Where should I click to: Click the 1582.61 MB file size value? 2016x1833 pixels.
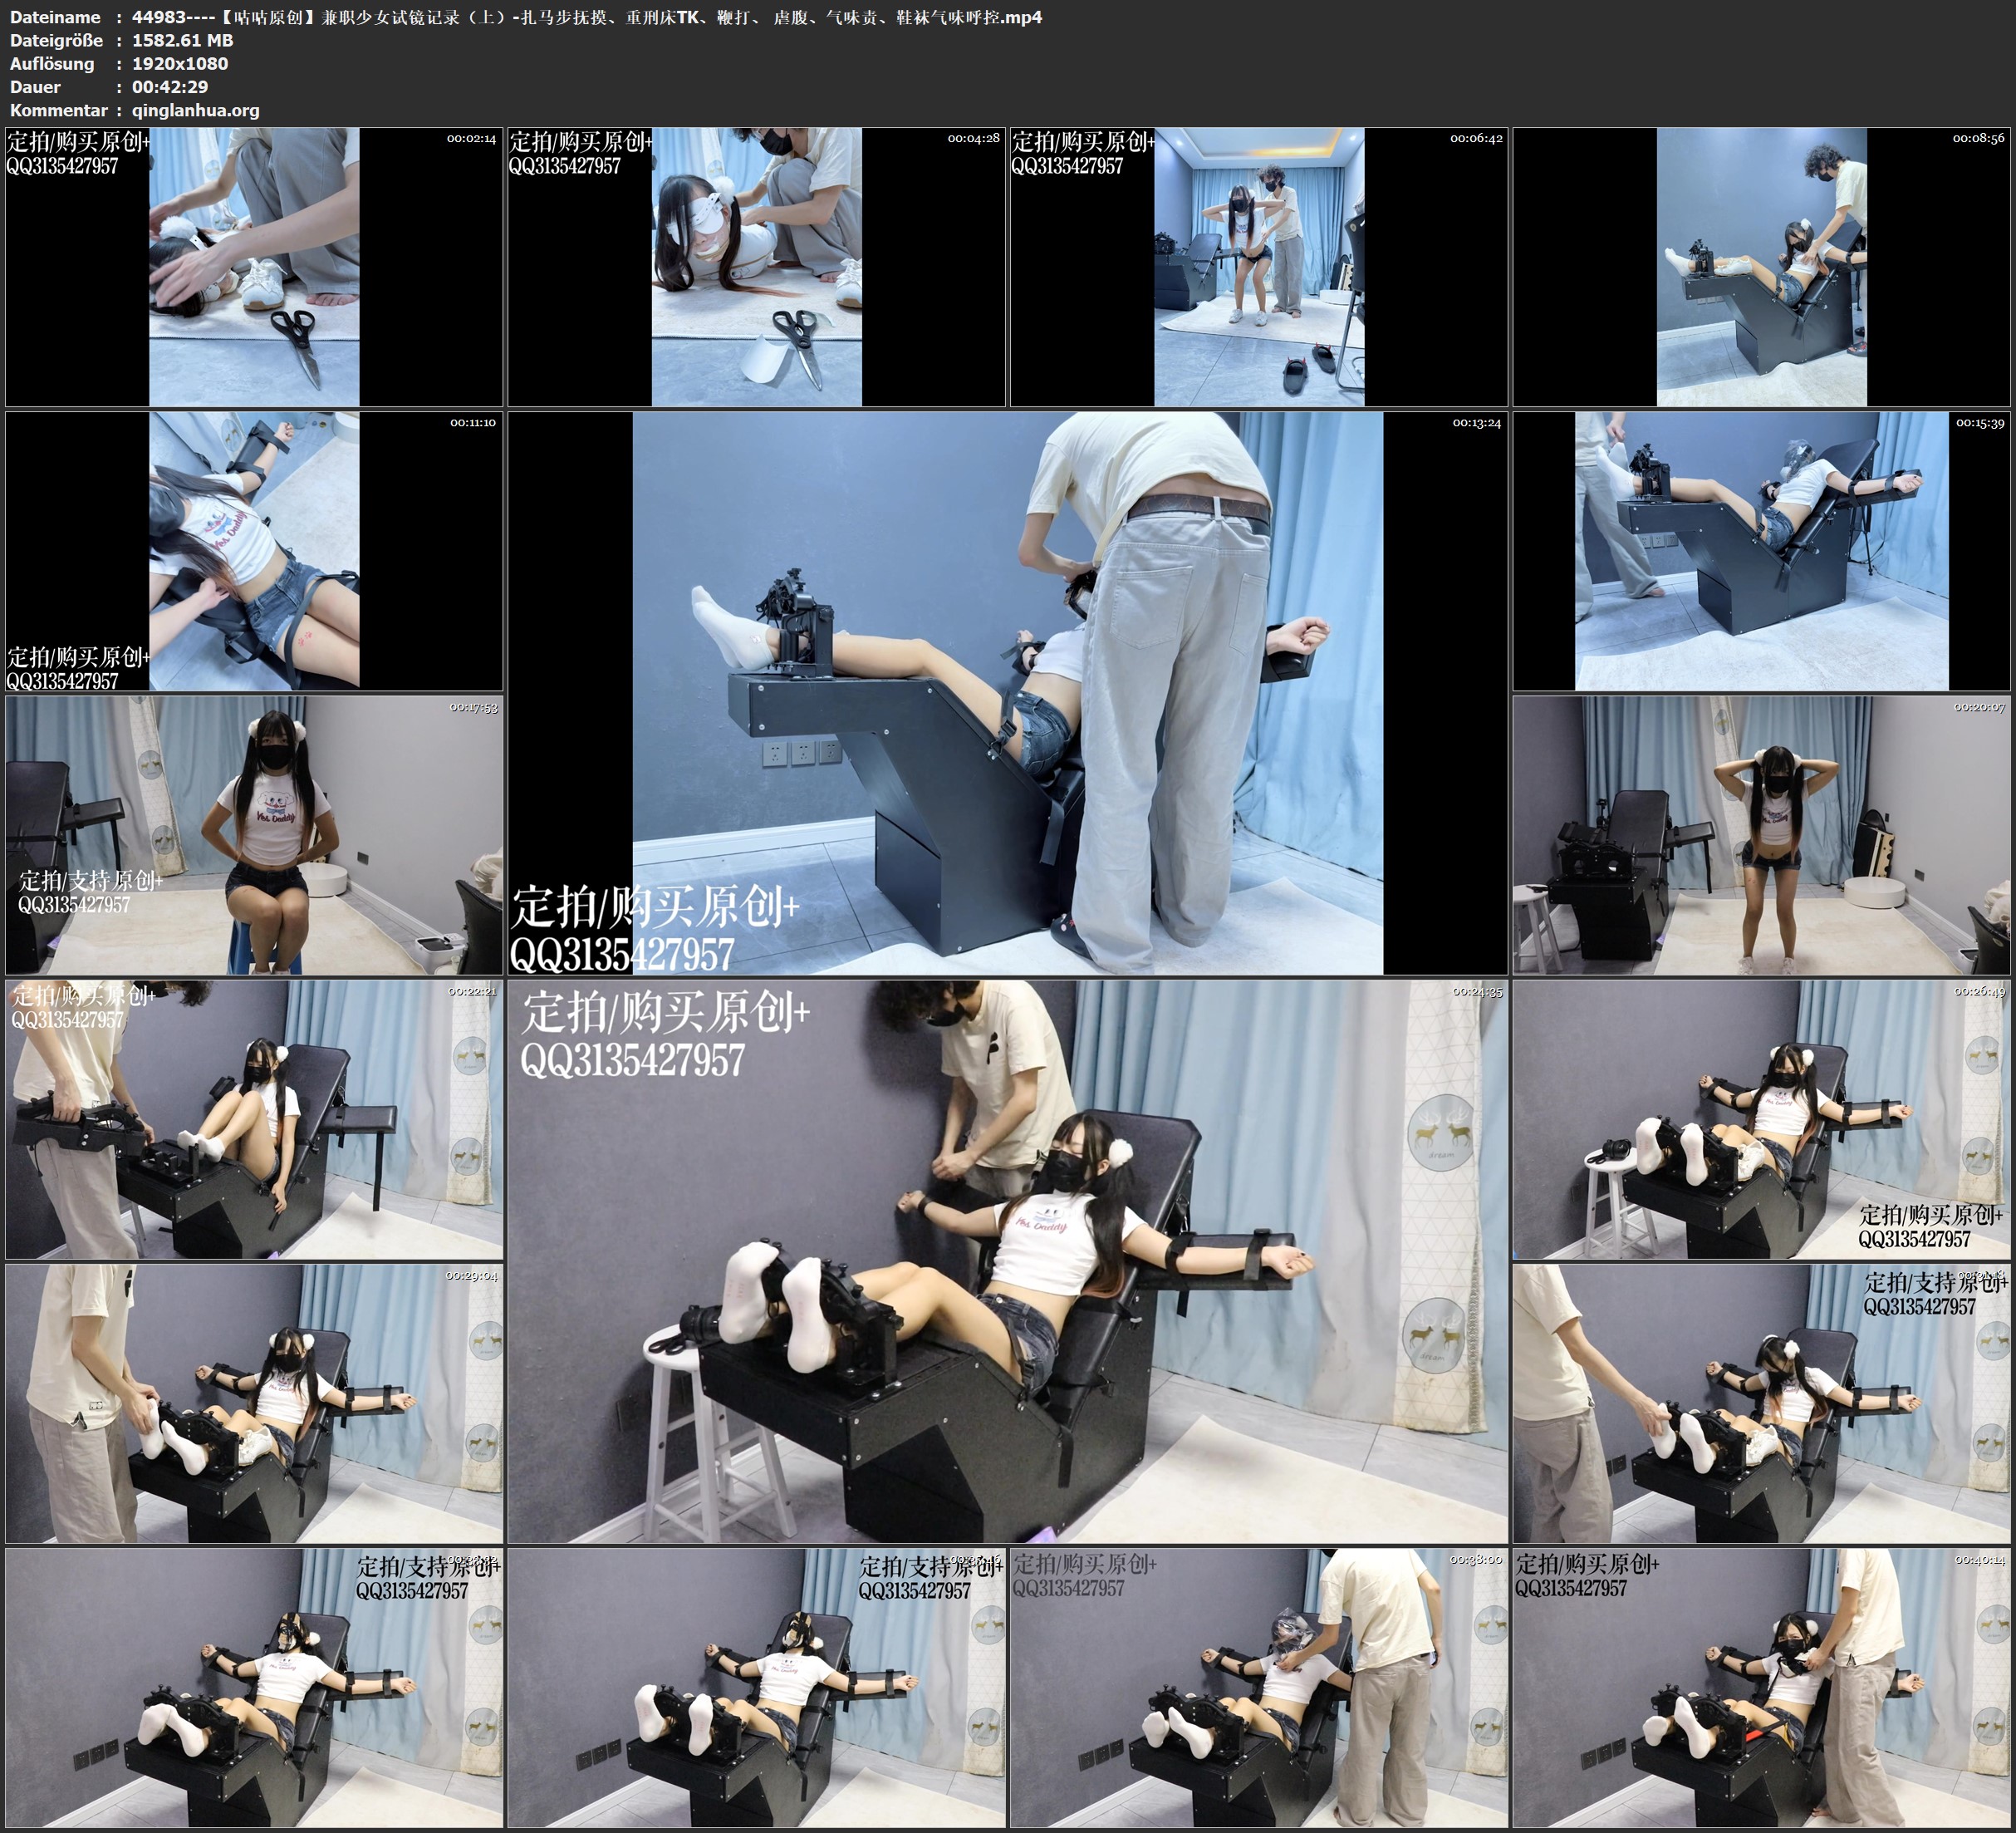tap(182, 40)
